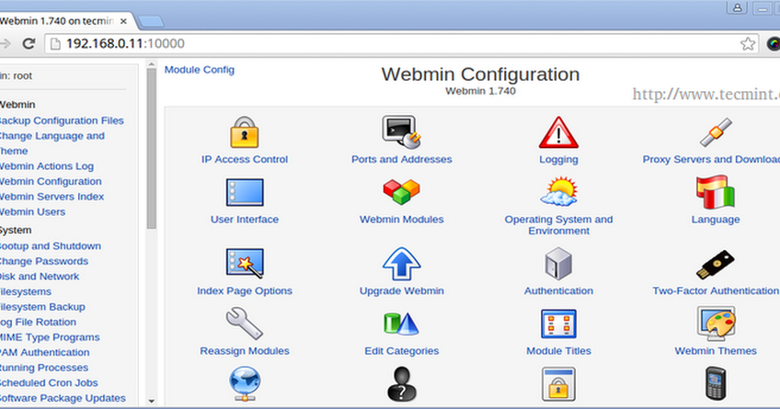Viewport: 780px width, 409px height.
Task: Open Filesystem Backup in sidebar
Action: tap(42, 307)
